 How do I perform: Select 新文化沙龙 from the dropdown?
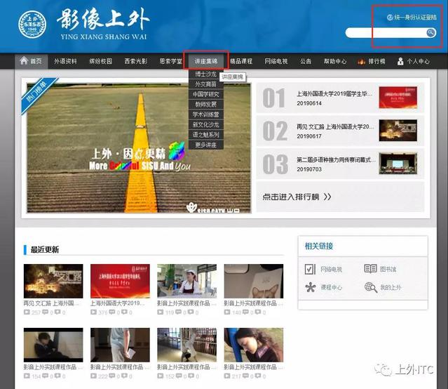coord(206,124)
